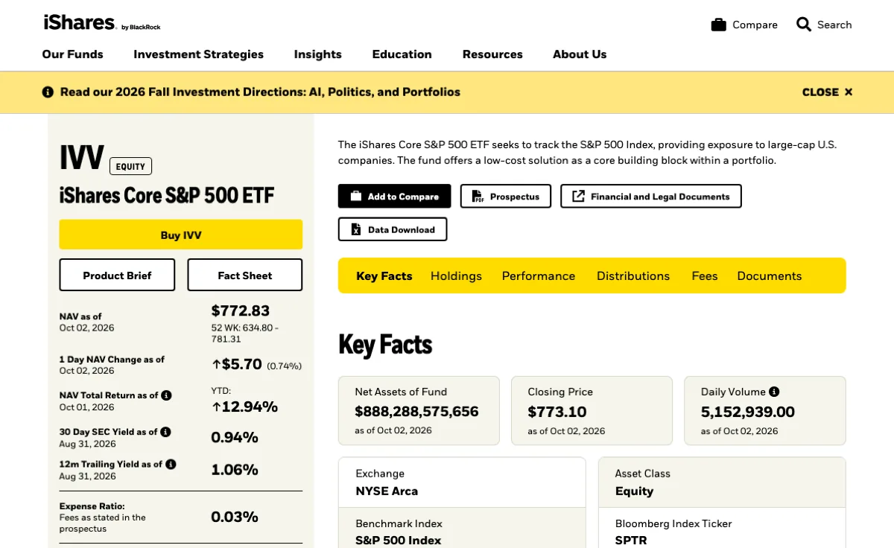Click the Closing Price $773.10
The height and width of the screenshot is (548, 894).
(x=557, y=411)
